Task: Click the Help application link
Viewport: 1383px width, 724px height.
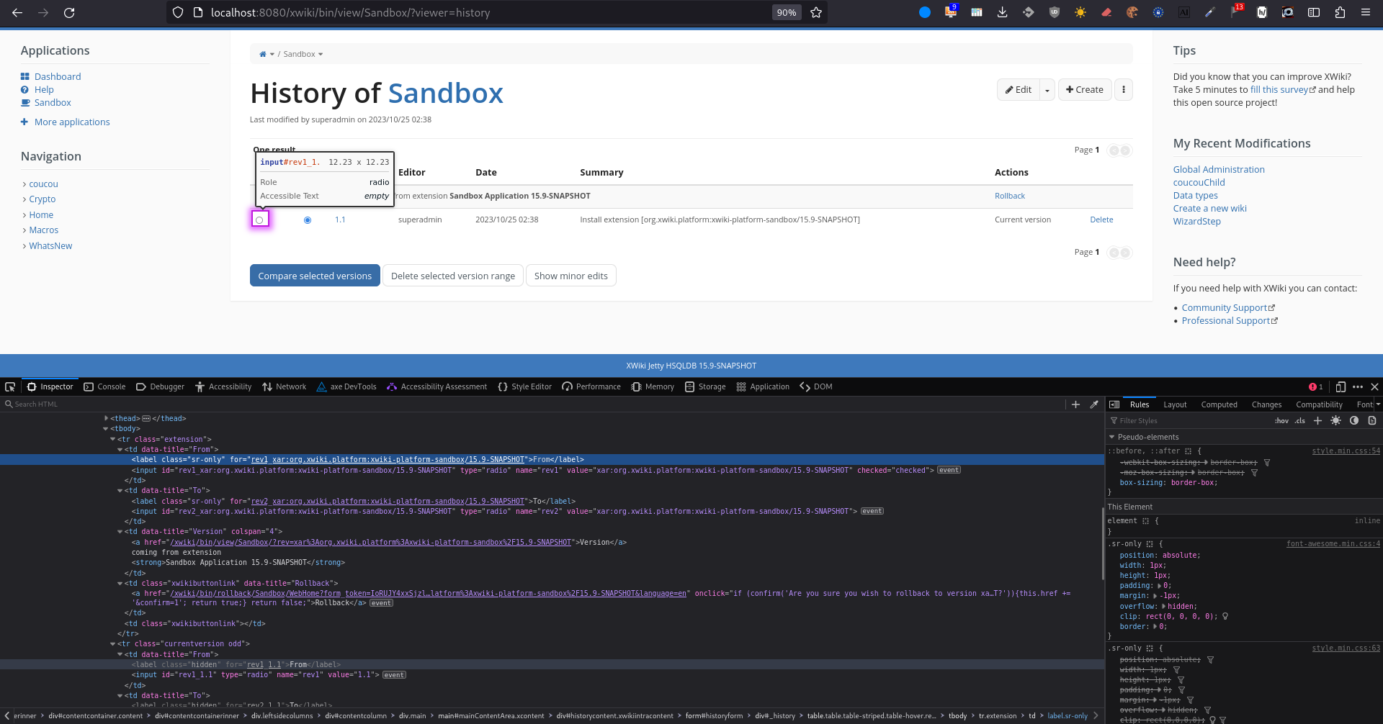Action: pyautogui.click(x=44, y=89)
